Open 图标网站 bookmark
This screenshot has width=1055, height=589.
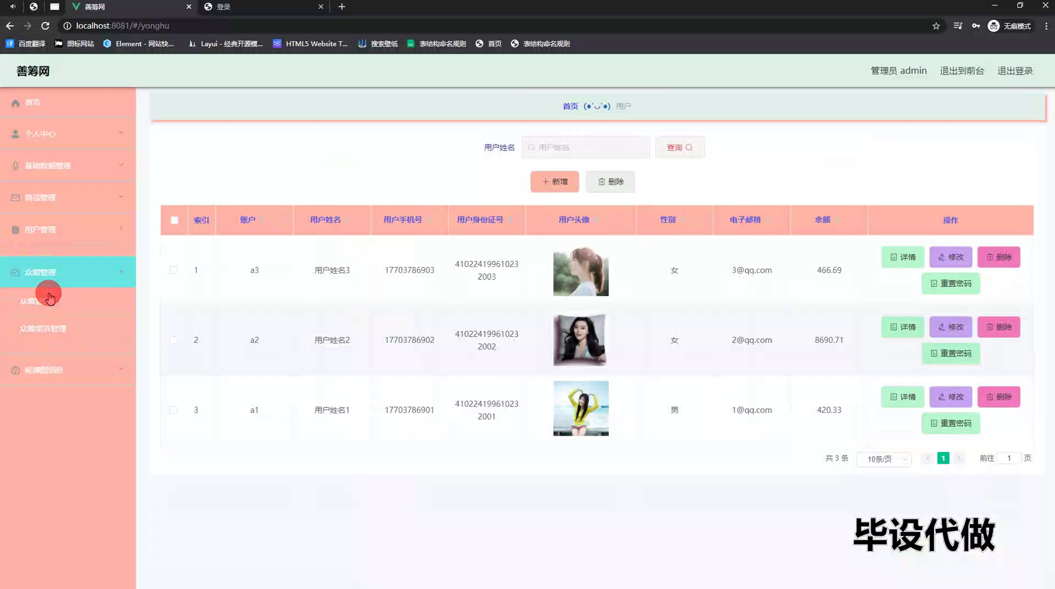(74, 43)
